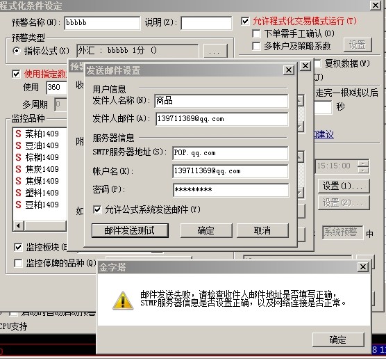
Task: Toggle 允许程式化交易模式运行 checkbox
Action: [245, 21]
